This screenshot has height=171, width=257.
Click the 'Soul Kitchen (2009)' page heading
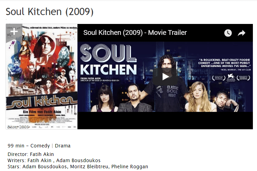(x=49, y=12)
